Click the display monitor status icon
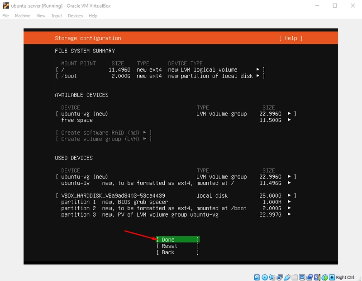 [x=302, y=277]
